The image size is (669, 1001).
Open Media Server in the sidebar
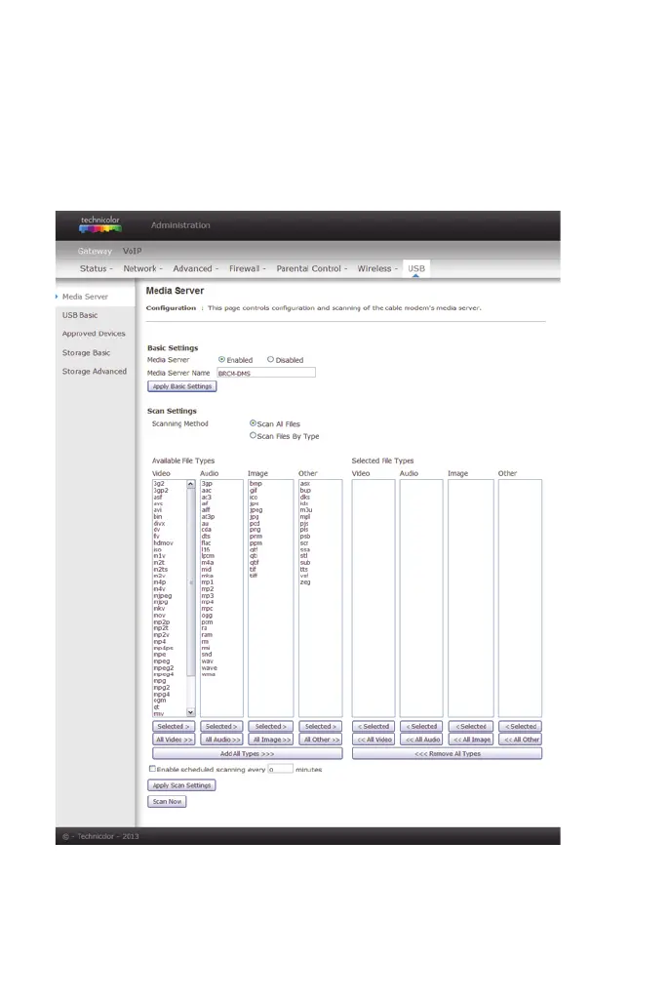(85, 297)
